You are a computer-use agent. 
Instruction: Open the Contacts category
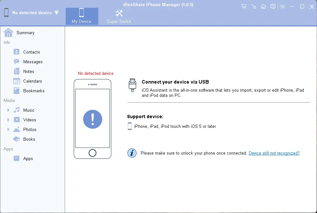point(31,52)
